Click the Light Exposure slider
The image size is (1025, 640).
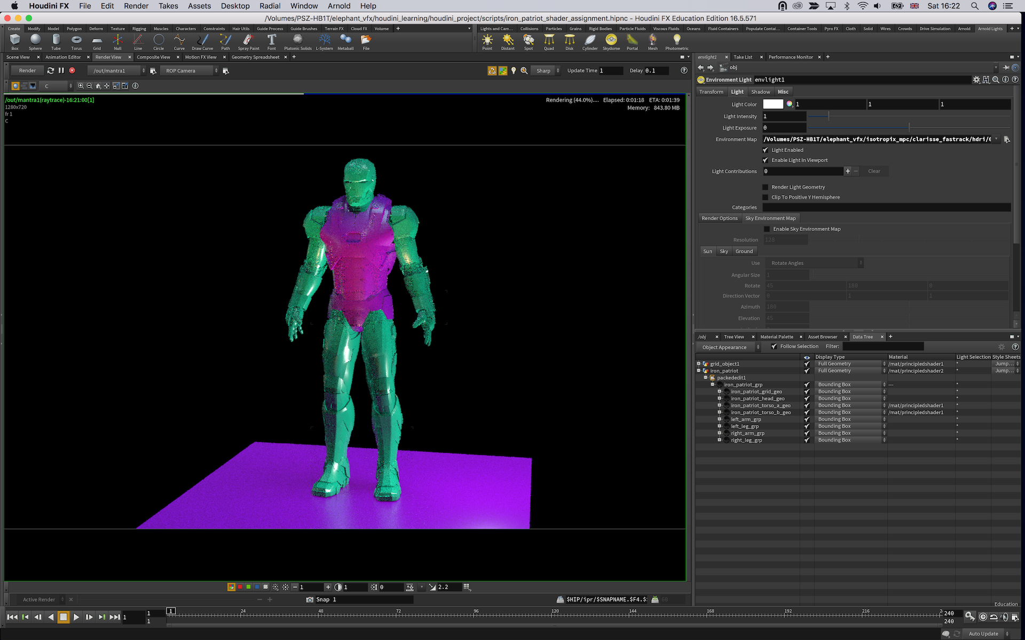pyautogui.click(x=909, y=128)
